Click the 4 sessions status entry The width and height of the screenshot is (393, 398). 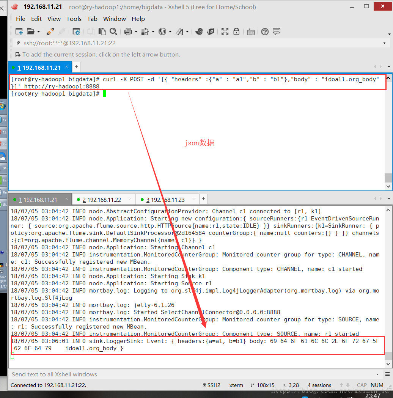tap(319, 385)
